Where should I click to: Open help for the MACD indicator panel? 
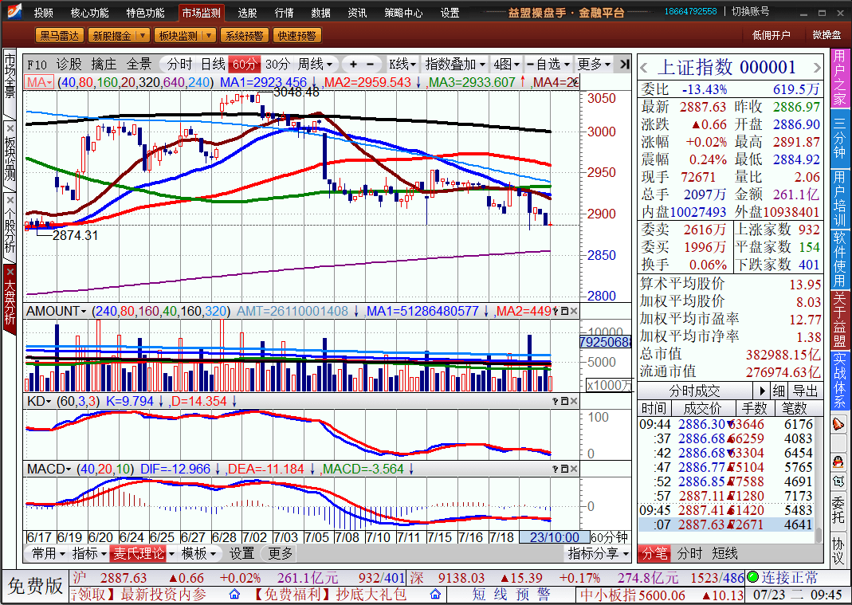pos(555,469)
